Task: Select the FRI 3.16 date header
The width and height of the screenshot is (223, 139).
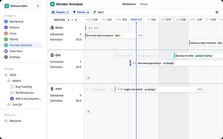Action: (151, 20)
